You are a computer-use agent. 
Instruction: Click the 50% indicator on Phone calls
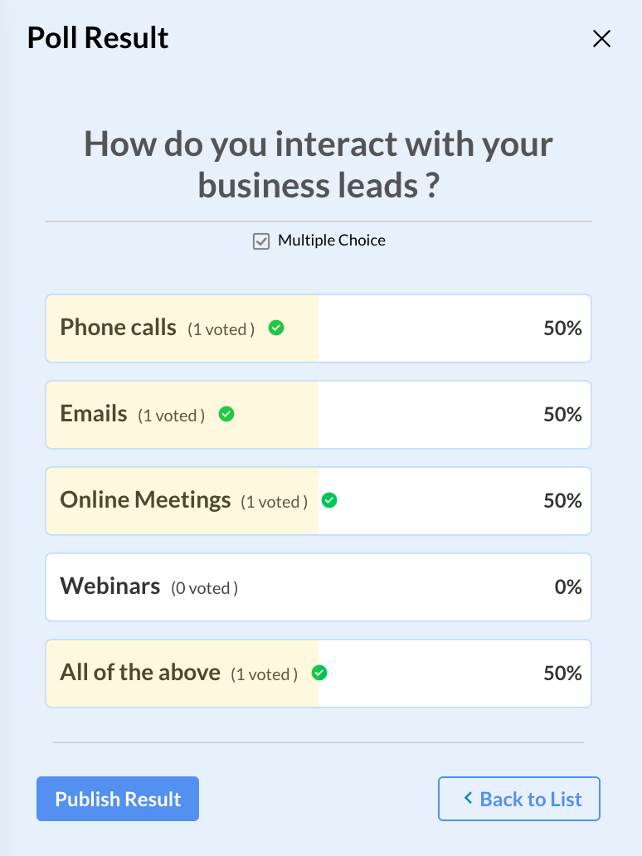[563, 328]
